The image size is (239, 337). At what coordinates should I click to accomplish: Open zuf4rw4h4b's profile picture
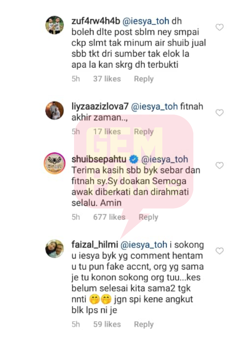coord(55,25)
